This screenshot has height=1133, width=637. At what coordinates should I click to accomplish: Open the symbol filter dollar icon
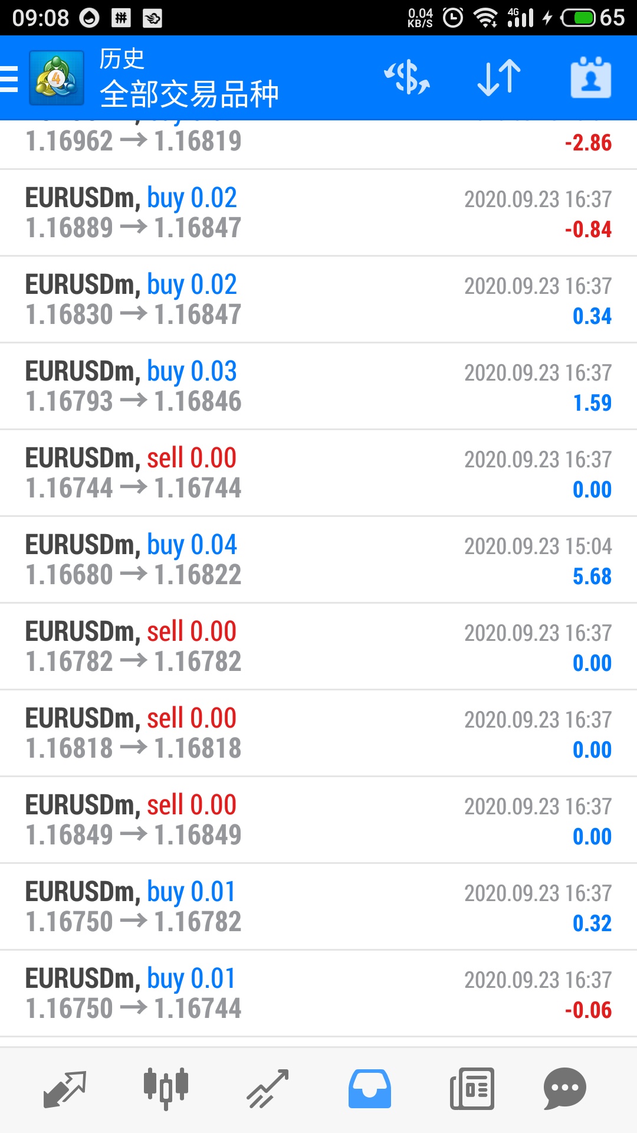pyautogui.click(x=407, y=78)
